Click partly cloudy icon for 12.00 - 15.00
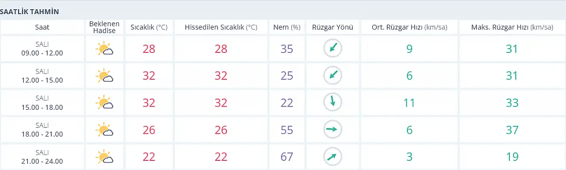The image size is (566, 170). point(104,76)
